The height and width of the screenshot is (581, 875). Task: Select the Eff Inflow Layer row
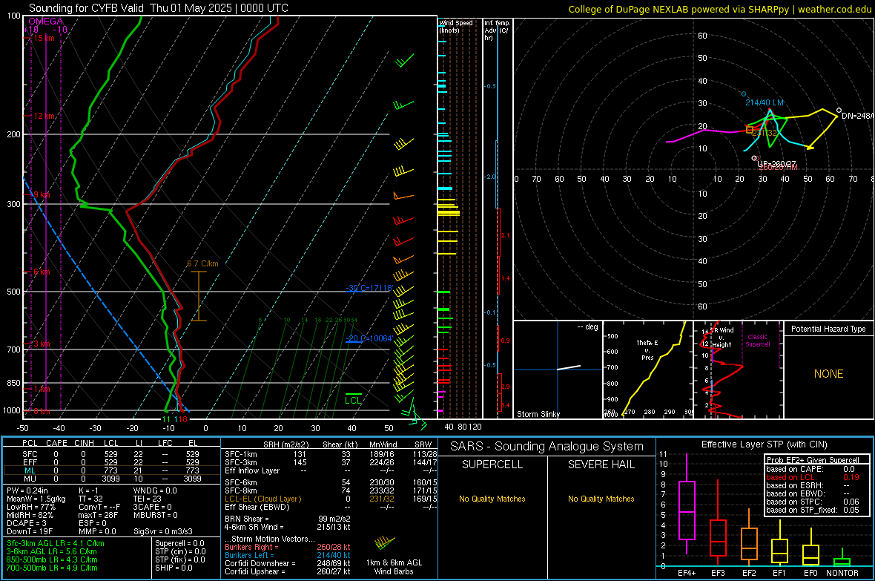click(331, 471)
